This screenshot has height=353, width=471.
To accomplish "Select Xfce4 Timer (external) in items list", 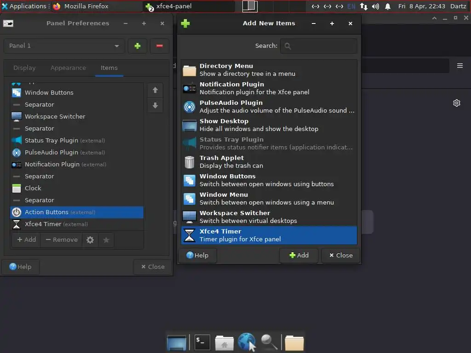I will point(77,224).
